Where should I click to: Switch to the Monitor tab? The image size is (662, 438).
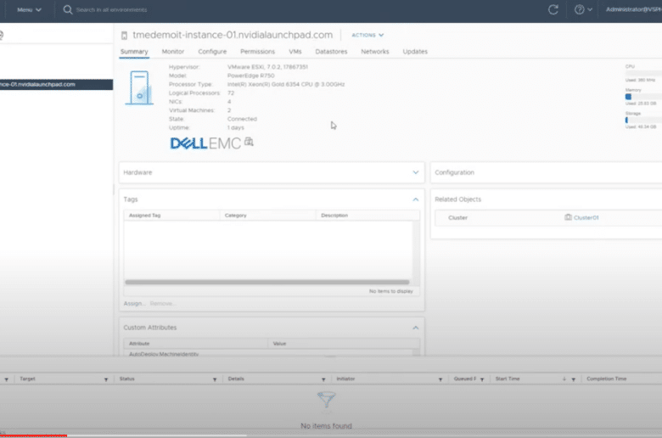click(x=172, y=52)
